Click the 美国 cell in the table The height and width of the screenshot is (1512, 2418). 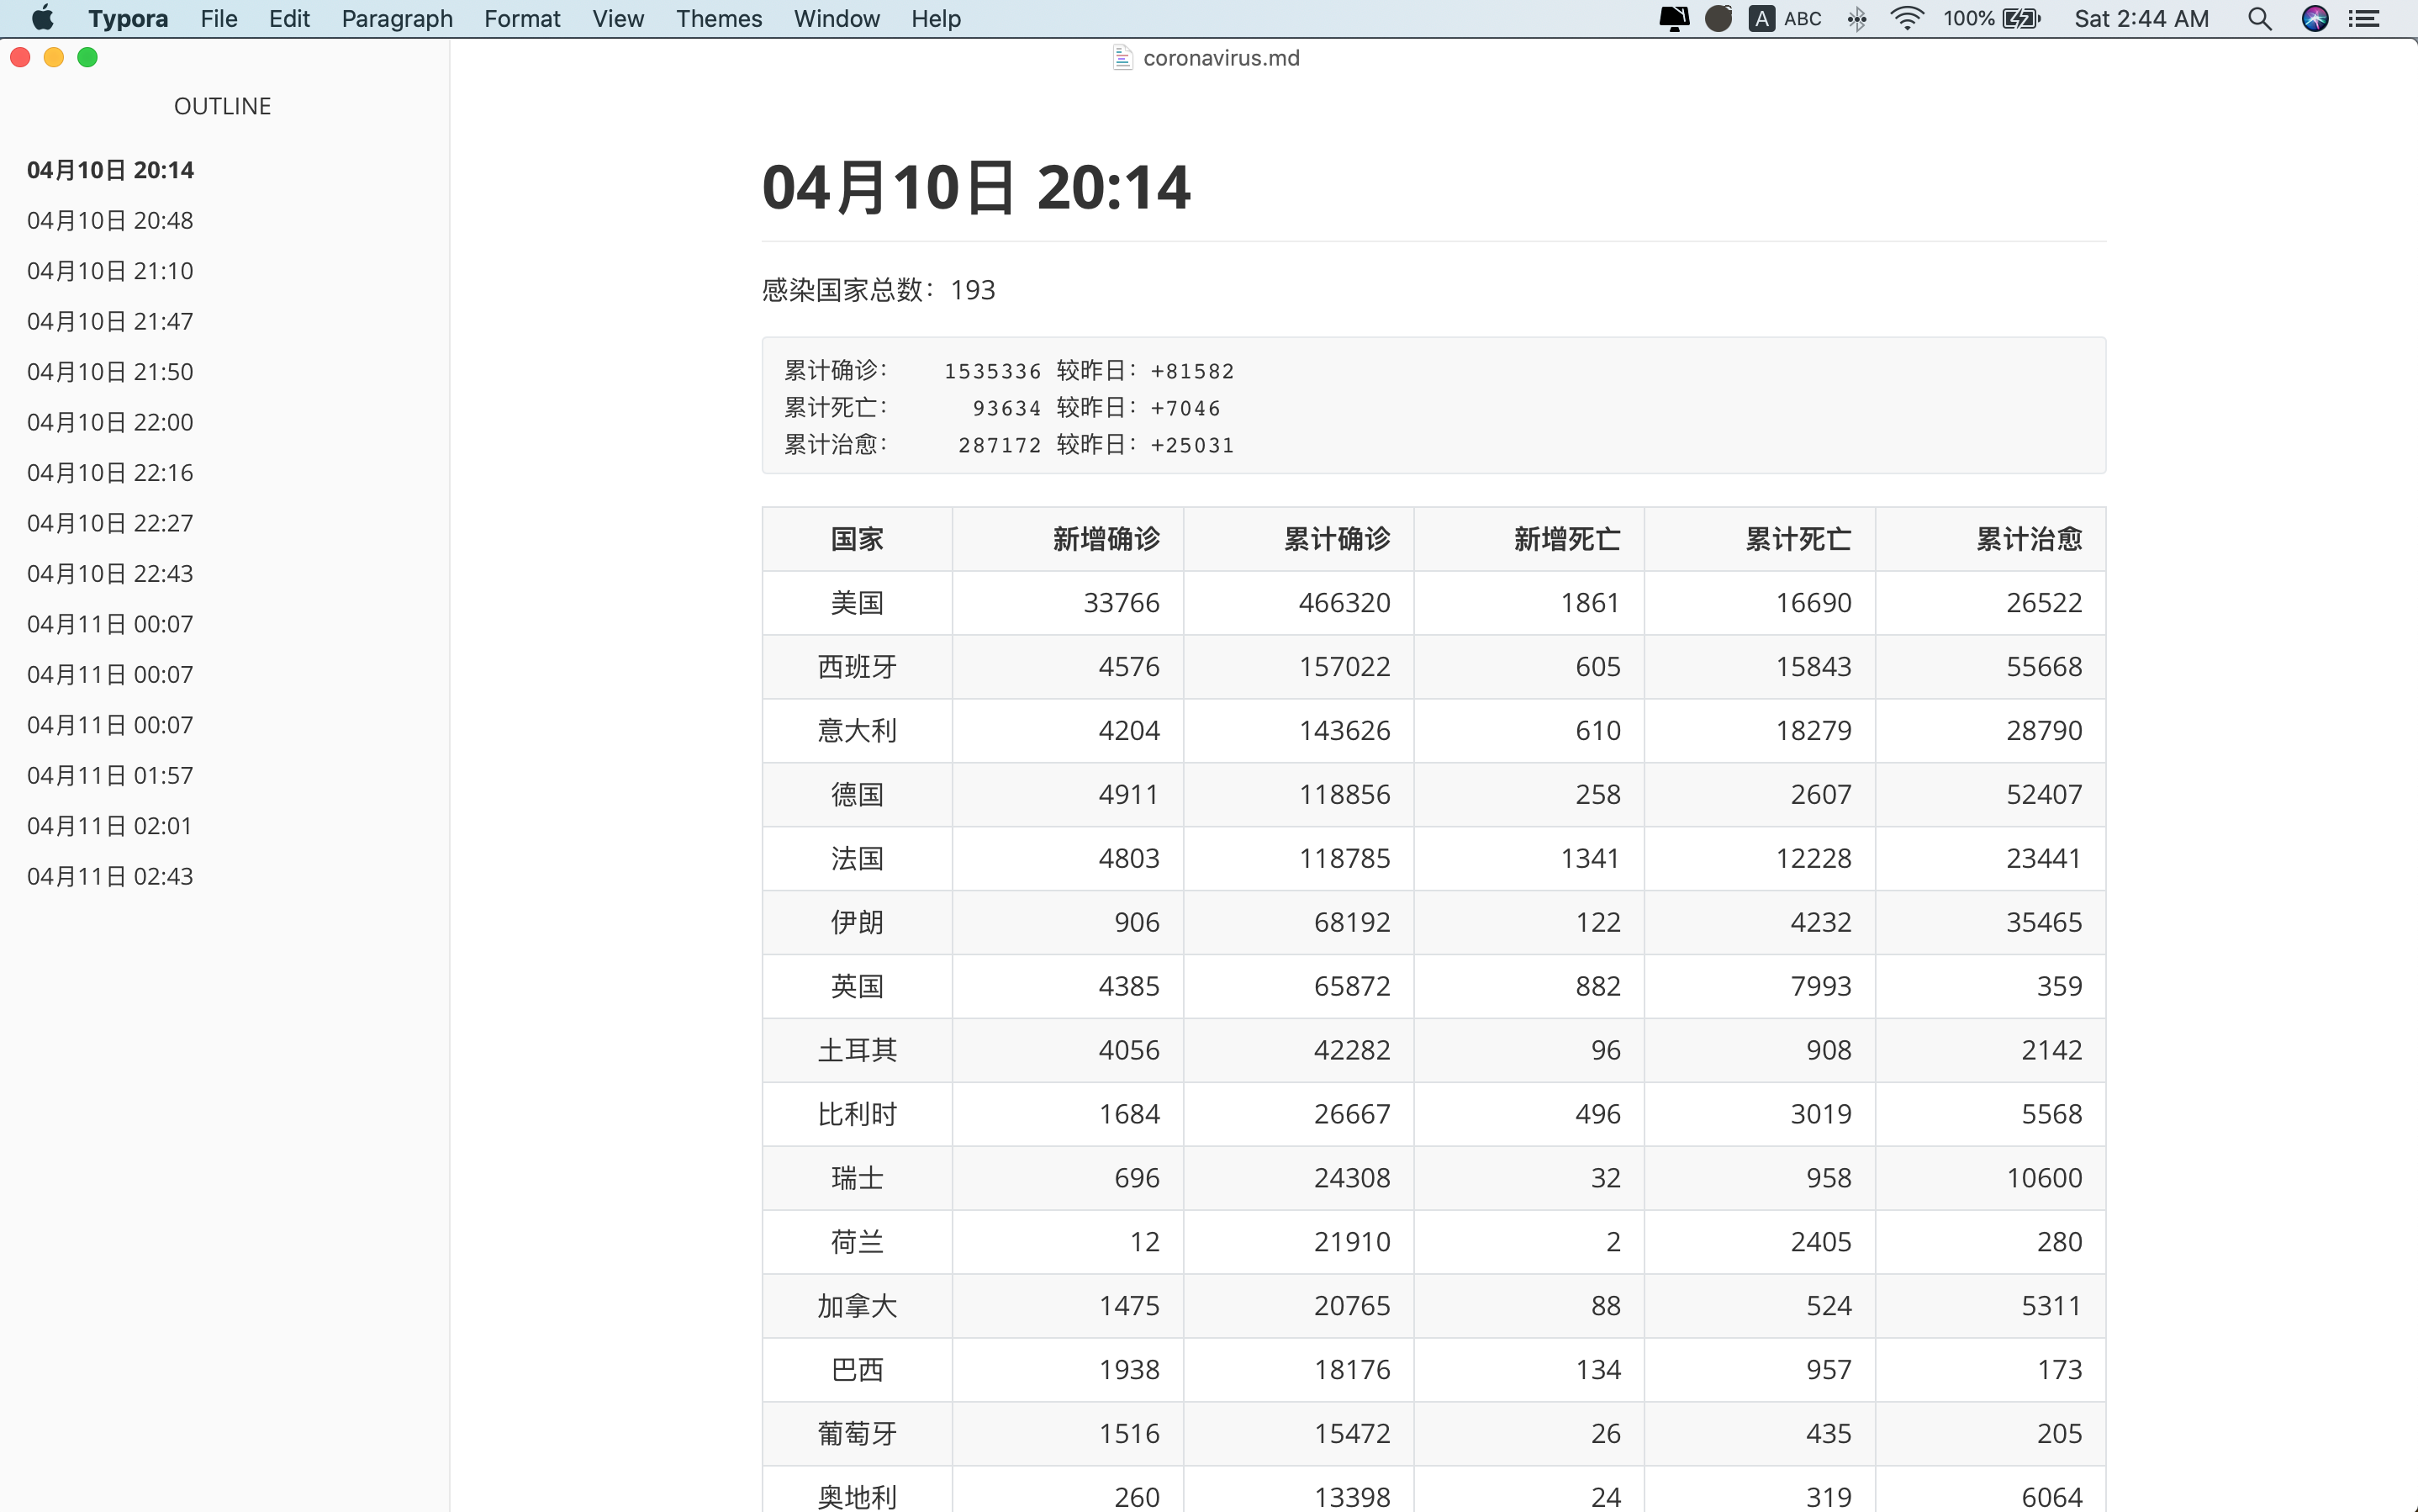tap(856, 602)
